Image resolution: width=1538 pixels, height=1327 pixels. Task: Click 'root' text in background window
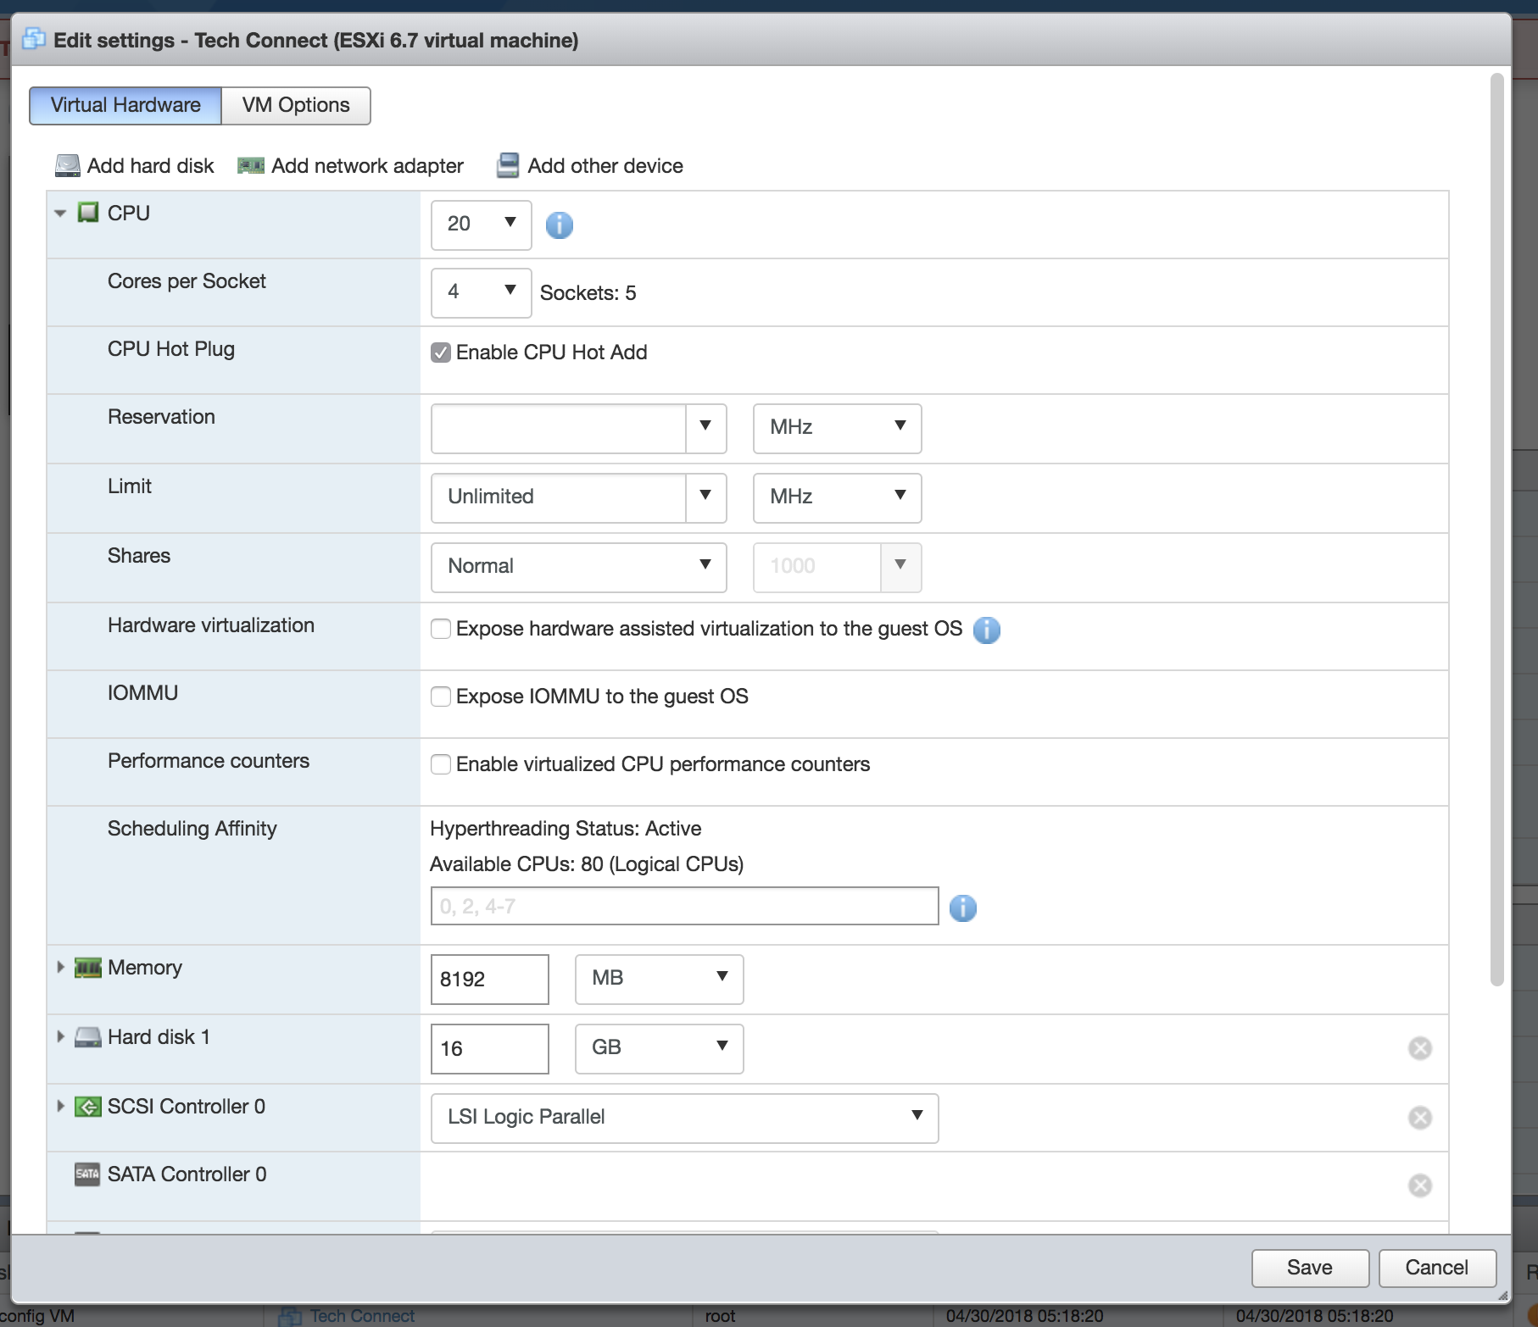[720, 1316]
